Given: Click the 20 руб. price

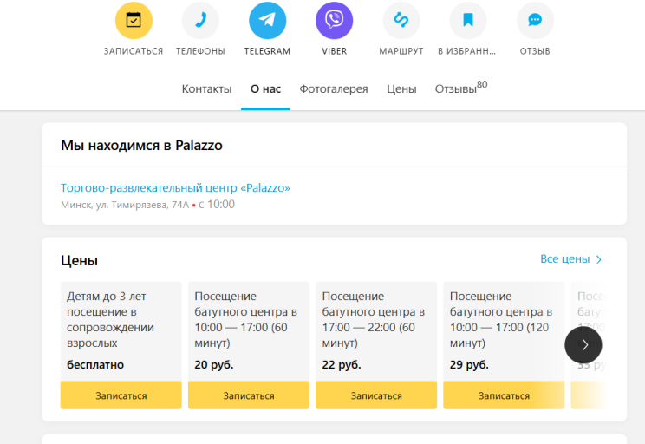Looking at the screenshot, I should click(214, 364).
